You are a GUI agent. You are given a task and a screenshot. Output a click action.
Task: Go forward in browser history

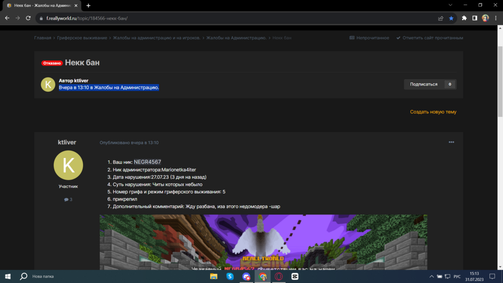18,18
